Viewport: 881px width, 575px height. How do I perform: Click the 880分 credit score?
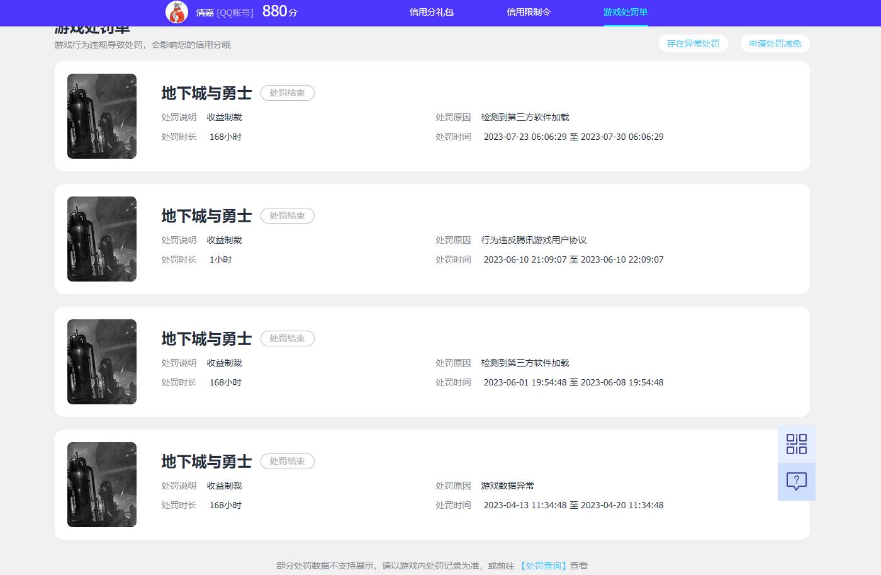280,11
